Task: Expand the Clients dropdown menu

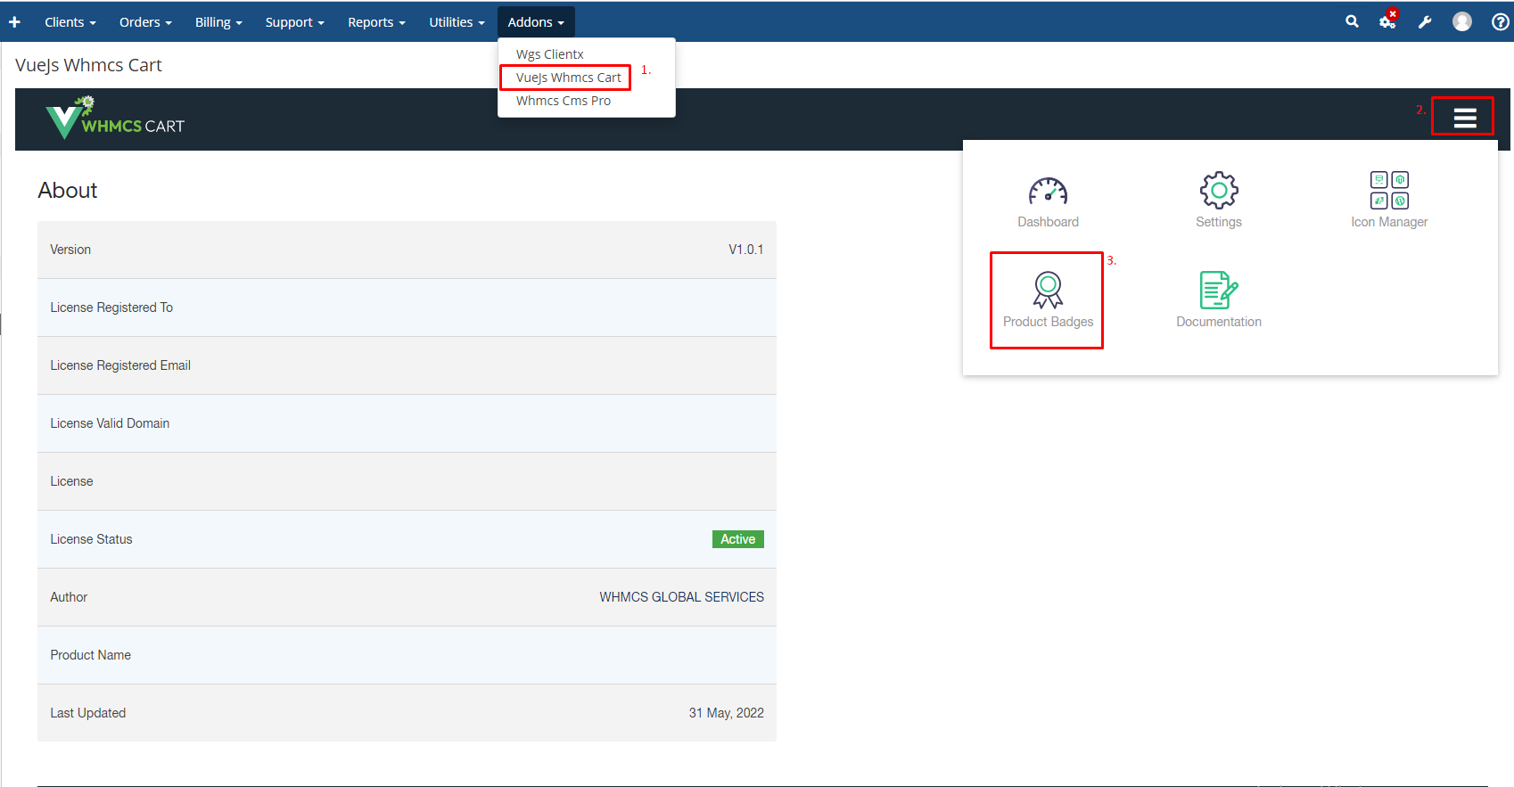Action: point(70,21)
